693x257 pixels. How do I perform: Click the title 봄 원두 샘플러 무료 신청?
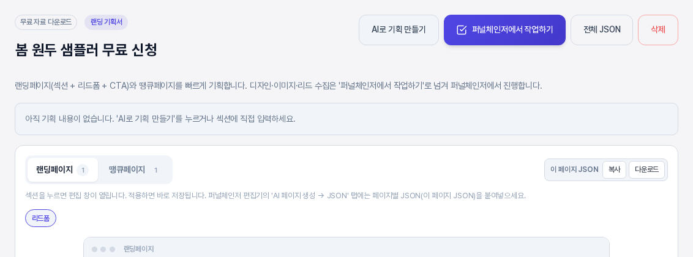pyautogui.click(x=86, y=50)
